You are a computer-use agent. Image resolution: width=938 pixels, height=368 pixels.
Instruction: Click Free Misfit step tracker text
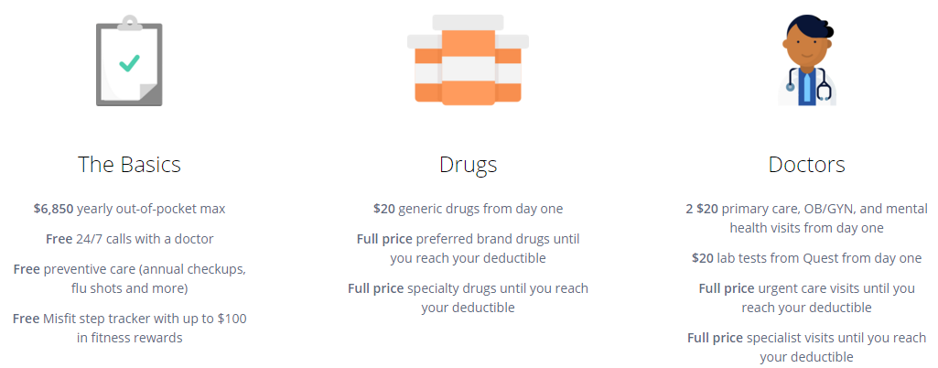(129, 328)
